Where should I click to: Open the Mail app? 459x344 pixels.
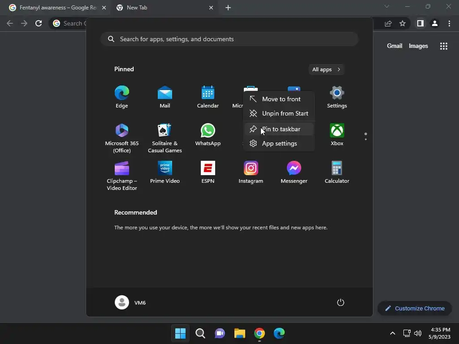[x=165, y=97]
